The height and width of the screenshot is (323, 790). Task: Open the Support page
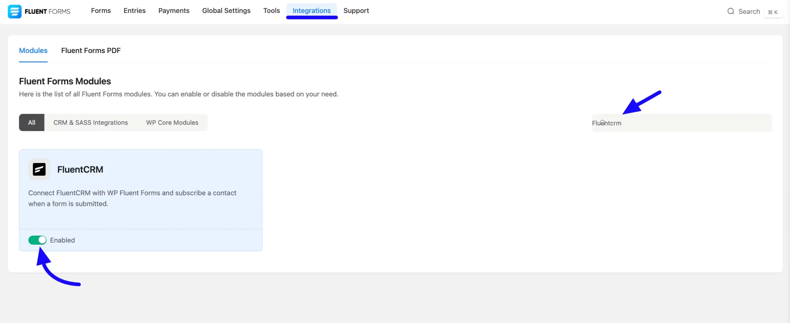click(x=356, y=11)
